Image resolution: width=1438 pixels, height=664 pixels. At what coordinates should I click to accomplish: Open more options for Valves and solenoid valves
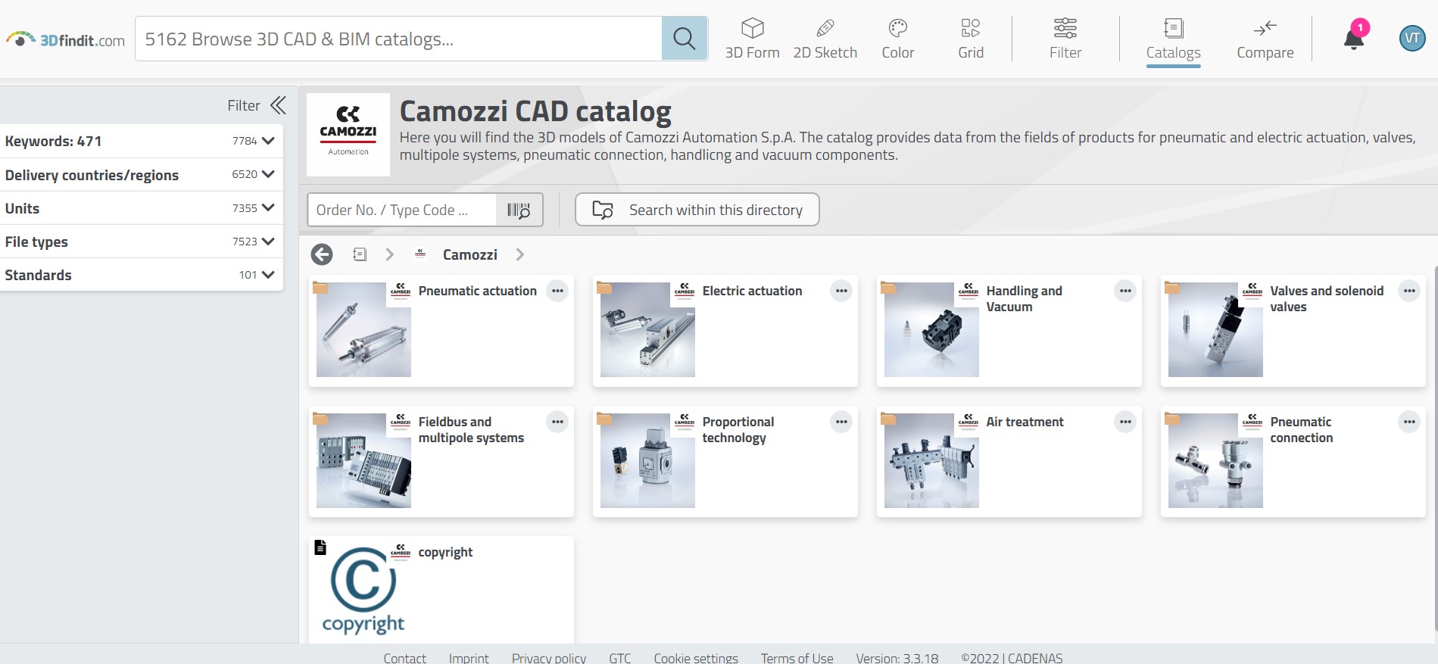point(1410,291)
